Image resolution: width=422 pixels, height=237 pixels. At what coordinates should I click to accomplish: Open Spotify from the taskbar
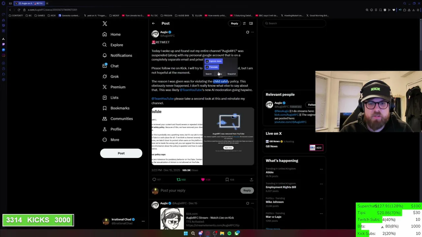coord(229,233)
